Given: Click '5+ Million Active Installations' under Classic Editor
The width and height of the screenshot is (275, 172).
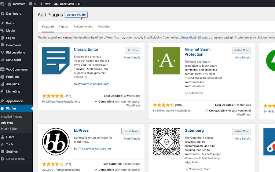Looking at the screenshot, I should [61, 101].
